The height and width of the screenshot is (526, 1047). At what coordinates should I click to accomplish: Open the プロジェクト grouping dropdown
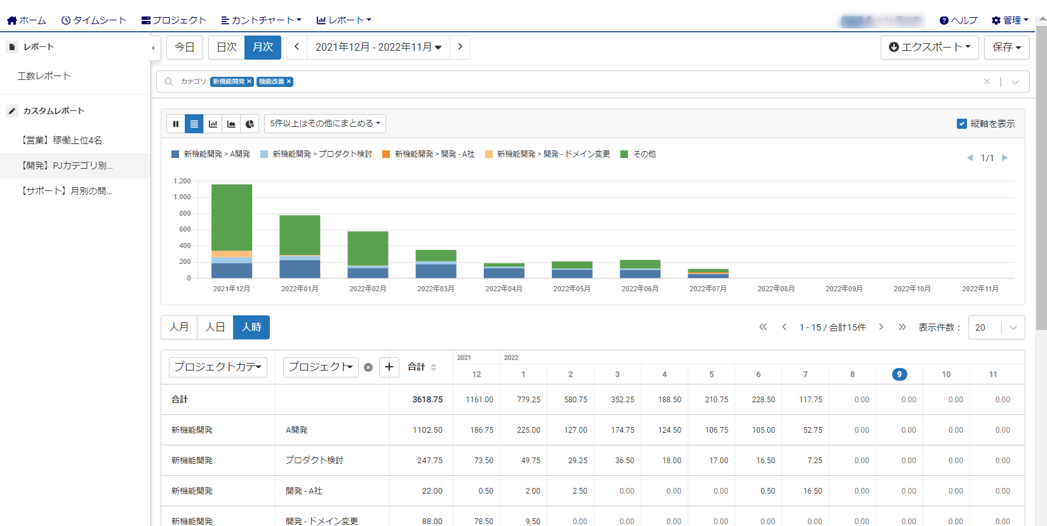321,367
